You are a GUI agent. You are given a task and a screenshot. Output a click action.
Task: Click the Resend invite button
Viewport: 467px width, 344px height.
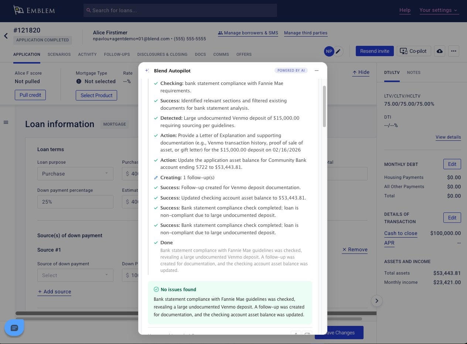tap(375, 51)
